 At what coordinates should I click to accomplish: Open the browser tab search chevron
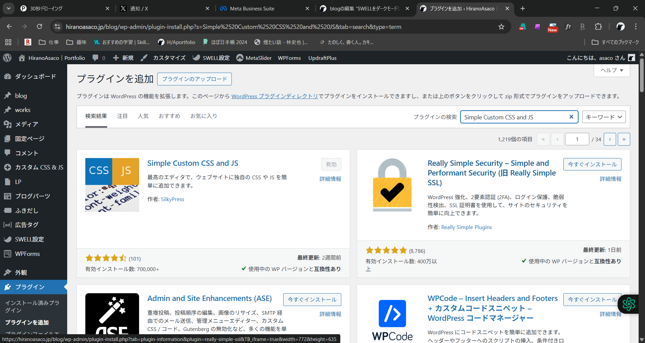click(x=8, y=8)
